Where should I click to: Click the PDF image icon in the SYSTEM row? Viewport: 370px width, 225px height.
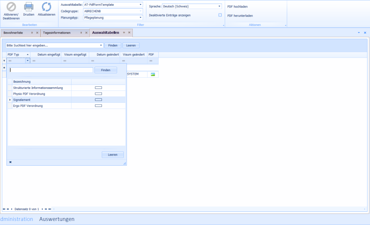coord(153,74)
